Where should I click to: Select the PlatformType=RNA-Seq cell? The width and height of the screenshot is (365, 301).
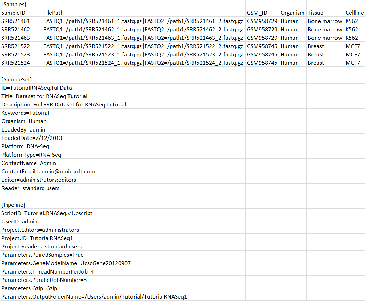coord(31,155)
